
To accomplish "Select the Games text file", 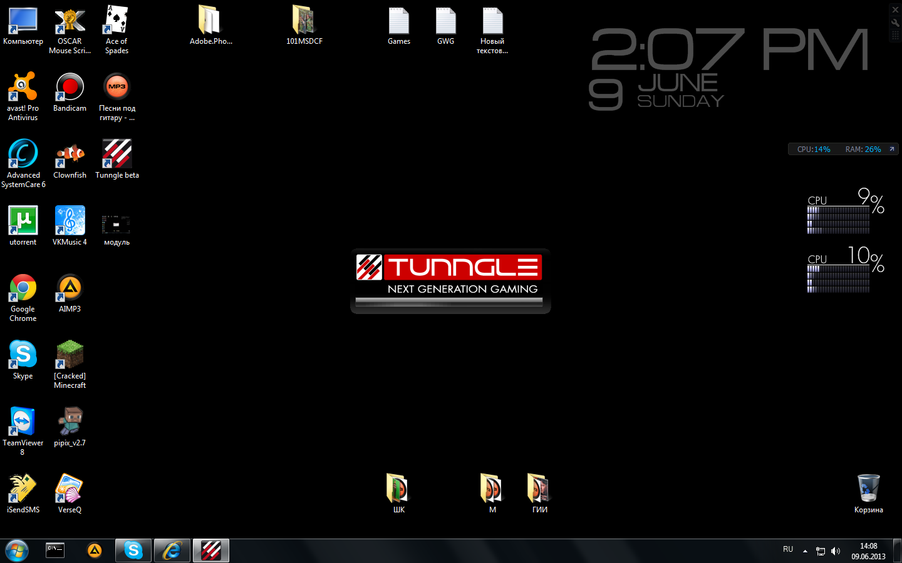I will click(x=399, y=26).
